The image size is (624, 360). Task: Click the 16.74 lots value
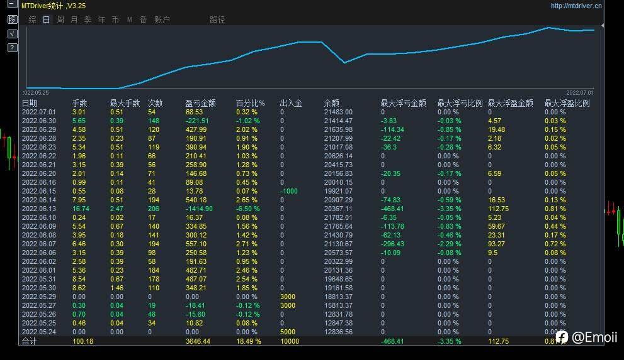point(81,209)
